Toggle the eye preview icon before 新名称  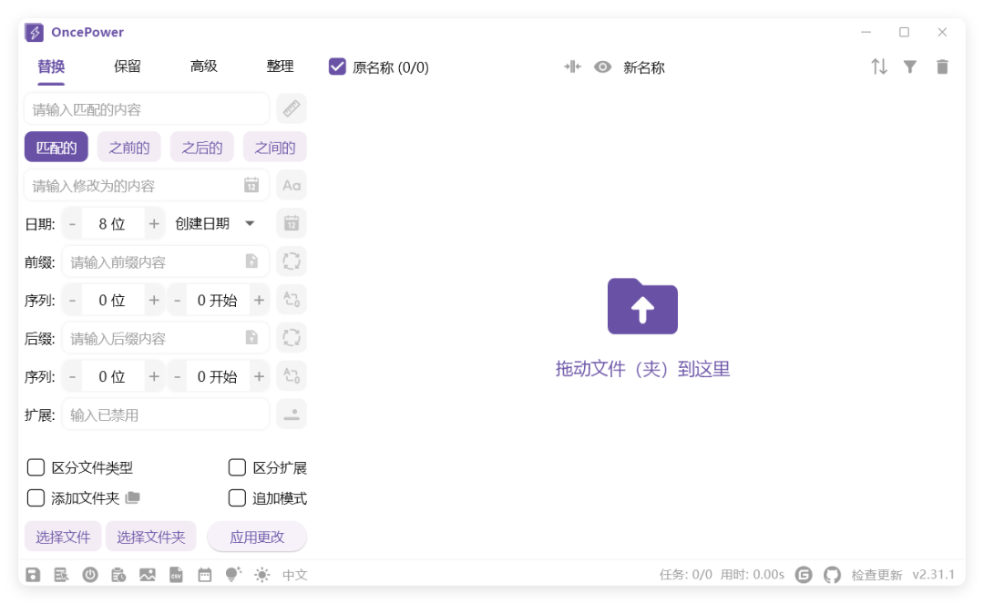tap(602, 67)
